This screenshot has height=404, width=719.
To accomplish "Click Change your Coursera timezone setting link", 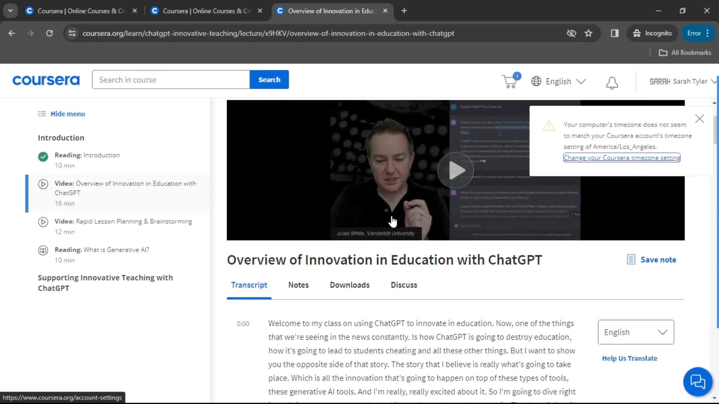I will coord(622,158).
